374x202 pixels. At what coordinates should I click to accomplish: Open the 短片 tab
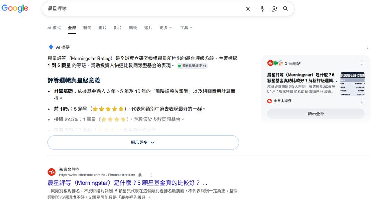coord(148,28)
